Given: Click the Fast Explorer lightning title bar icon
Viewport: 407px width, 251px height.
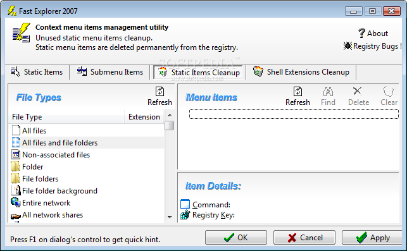Looking at the screenshot, I should click(12, 11).
